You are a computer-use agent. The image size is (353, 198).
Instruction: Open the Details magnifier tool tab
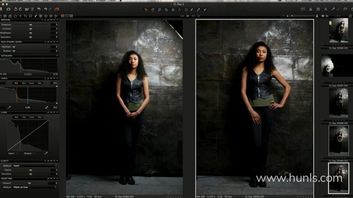click(x=31, y=16)
